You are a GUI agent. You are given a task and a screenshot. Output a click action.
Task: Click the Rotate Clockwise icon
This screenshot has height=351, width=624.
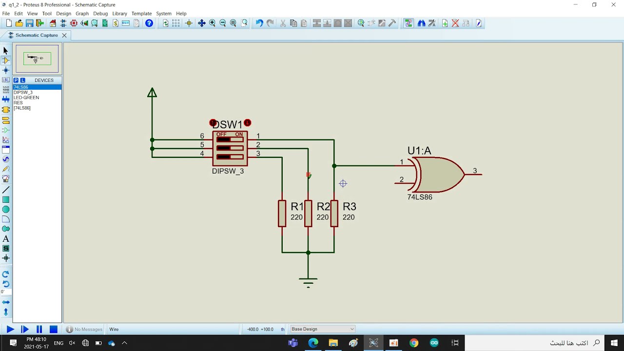6,274
